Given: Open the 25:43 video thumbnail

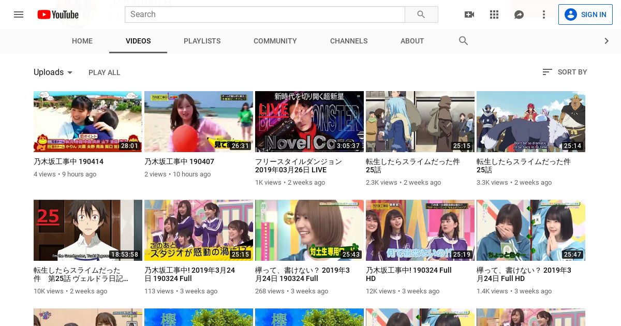Looking at the screenshot, I should pos(309,230).
